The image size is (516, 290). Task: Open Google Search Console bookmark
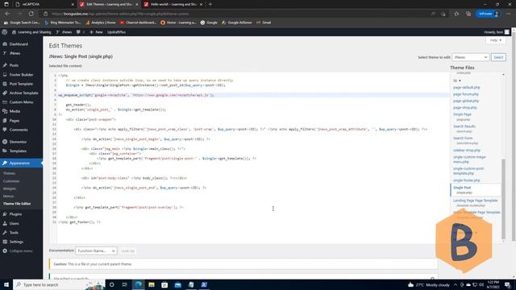(22, 23)
